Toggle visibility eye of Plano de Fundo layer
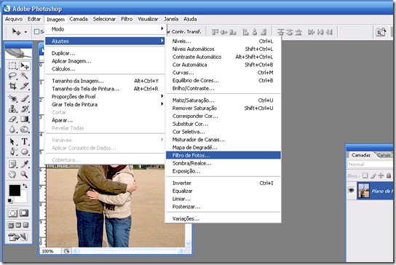The image size is (396, 265). point(351,190)
